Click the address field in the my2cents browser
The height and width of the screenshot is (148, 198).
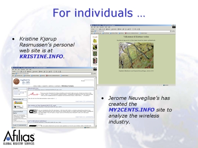53,74
